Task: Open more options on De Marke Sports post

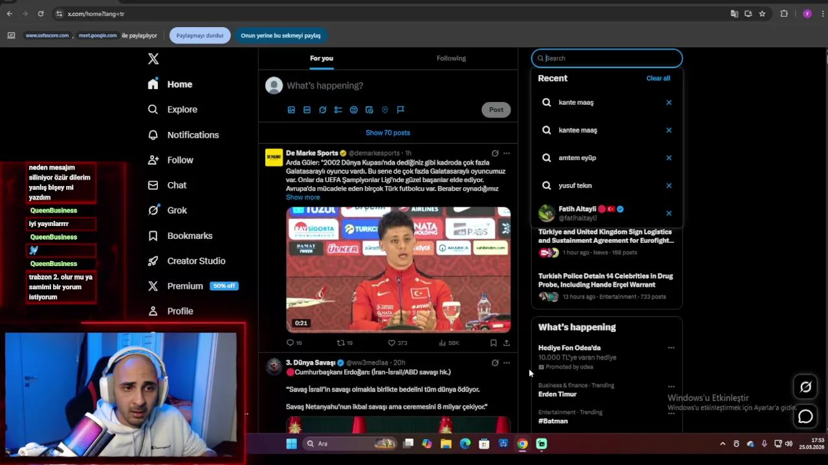Action: (507, 153)
